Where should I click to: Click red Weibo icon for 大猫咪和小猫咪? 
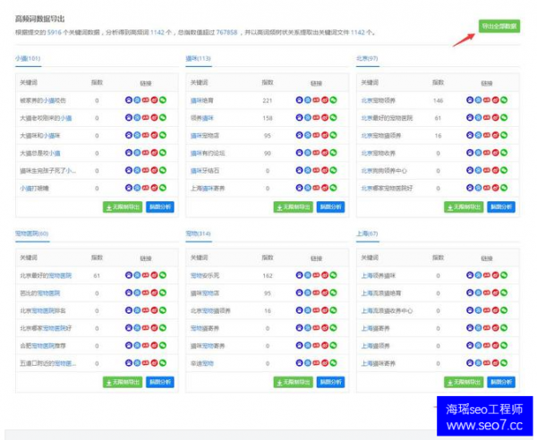154,135
